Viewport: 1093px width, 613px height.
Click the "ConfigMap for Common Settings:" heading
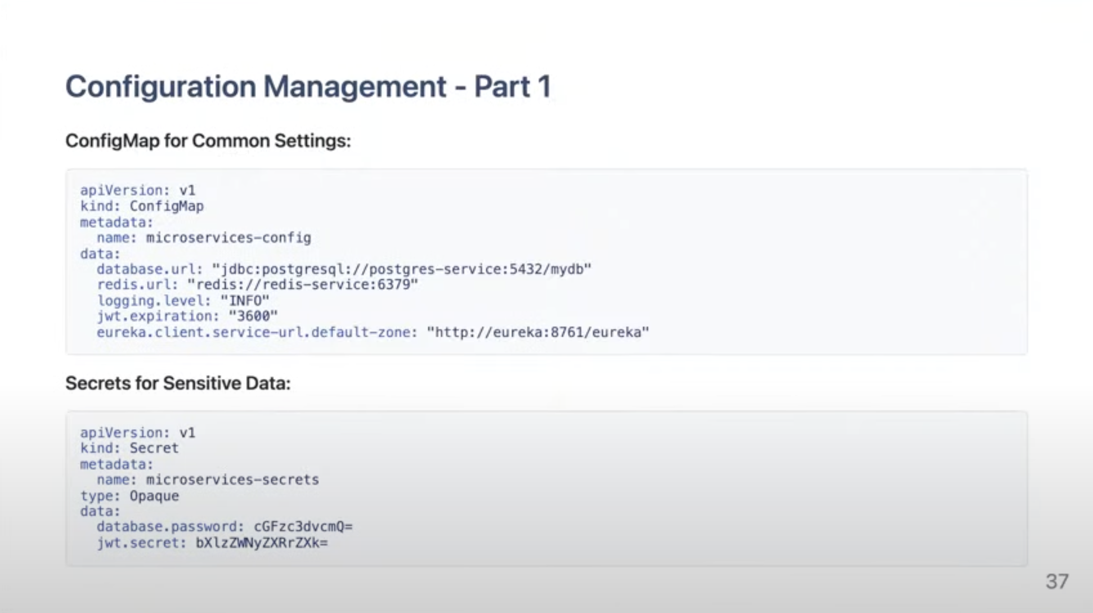[208, 141]
